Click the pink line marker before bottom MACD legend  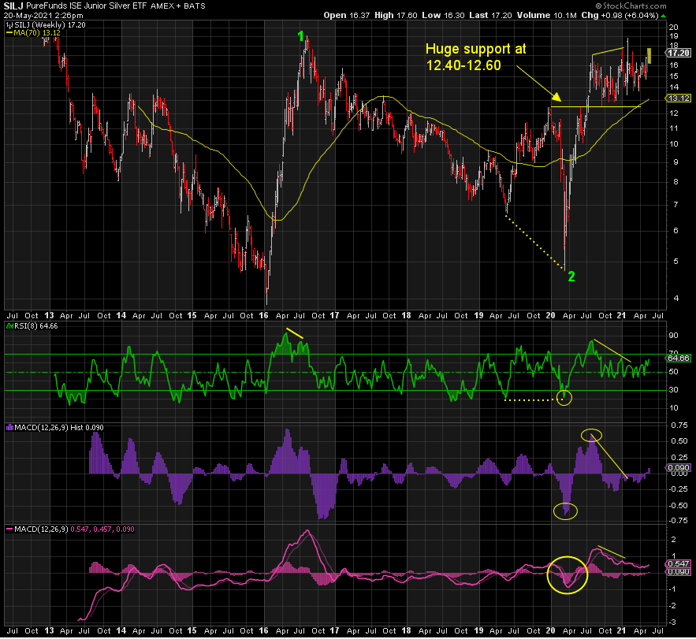click(x=9, y=529)
